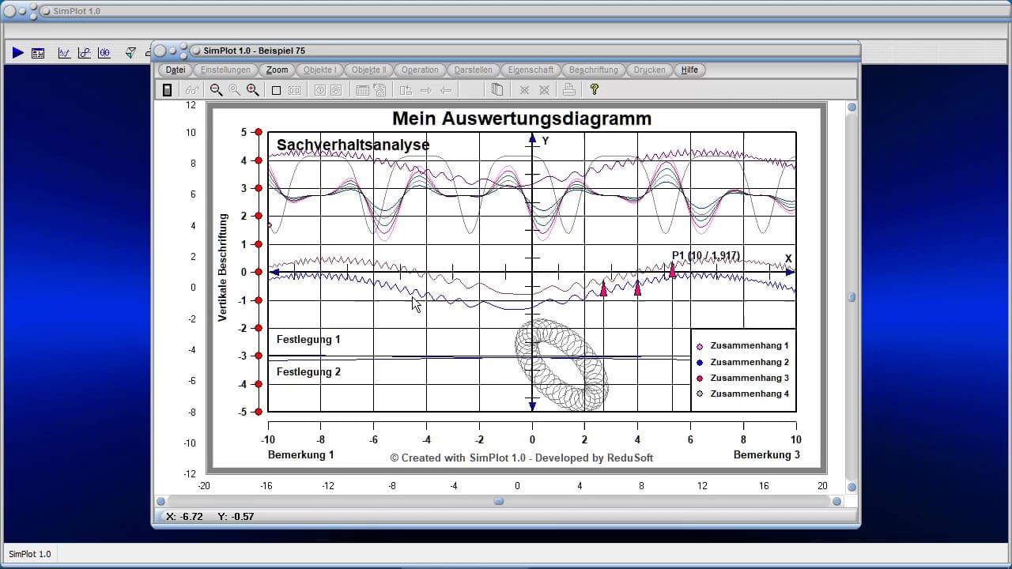Image resolution: width=1012 pixels, height=569 pixels.
Task: Click the vertical scrollbar middle thumb
Action: [852, 297]
